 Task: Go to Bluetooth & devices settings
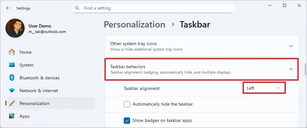(39, 78)
